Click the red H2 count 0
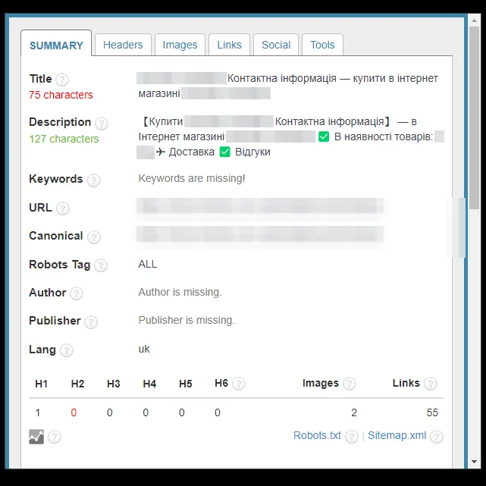This screenshot has width=486, height=486. (x=74, y=412)
